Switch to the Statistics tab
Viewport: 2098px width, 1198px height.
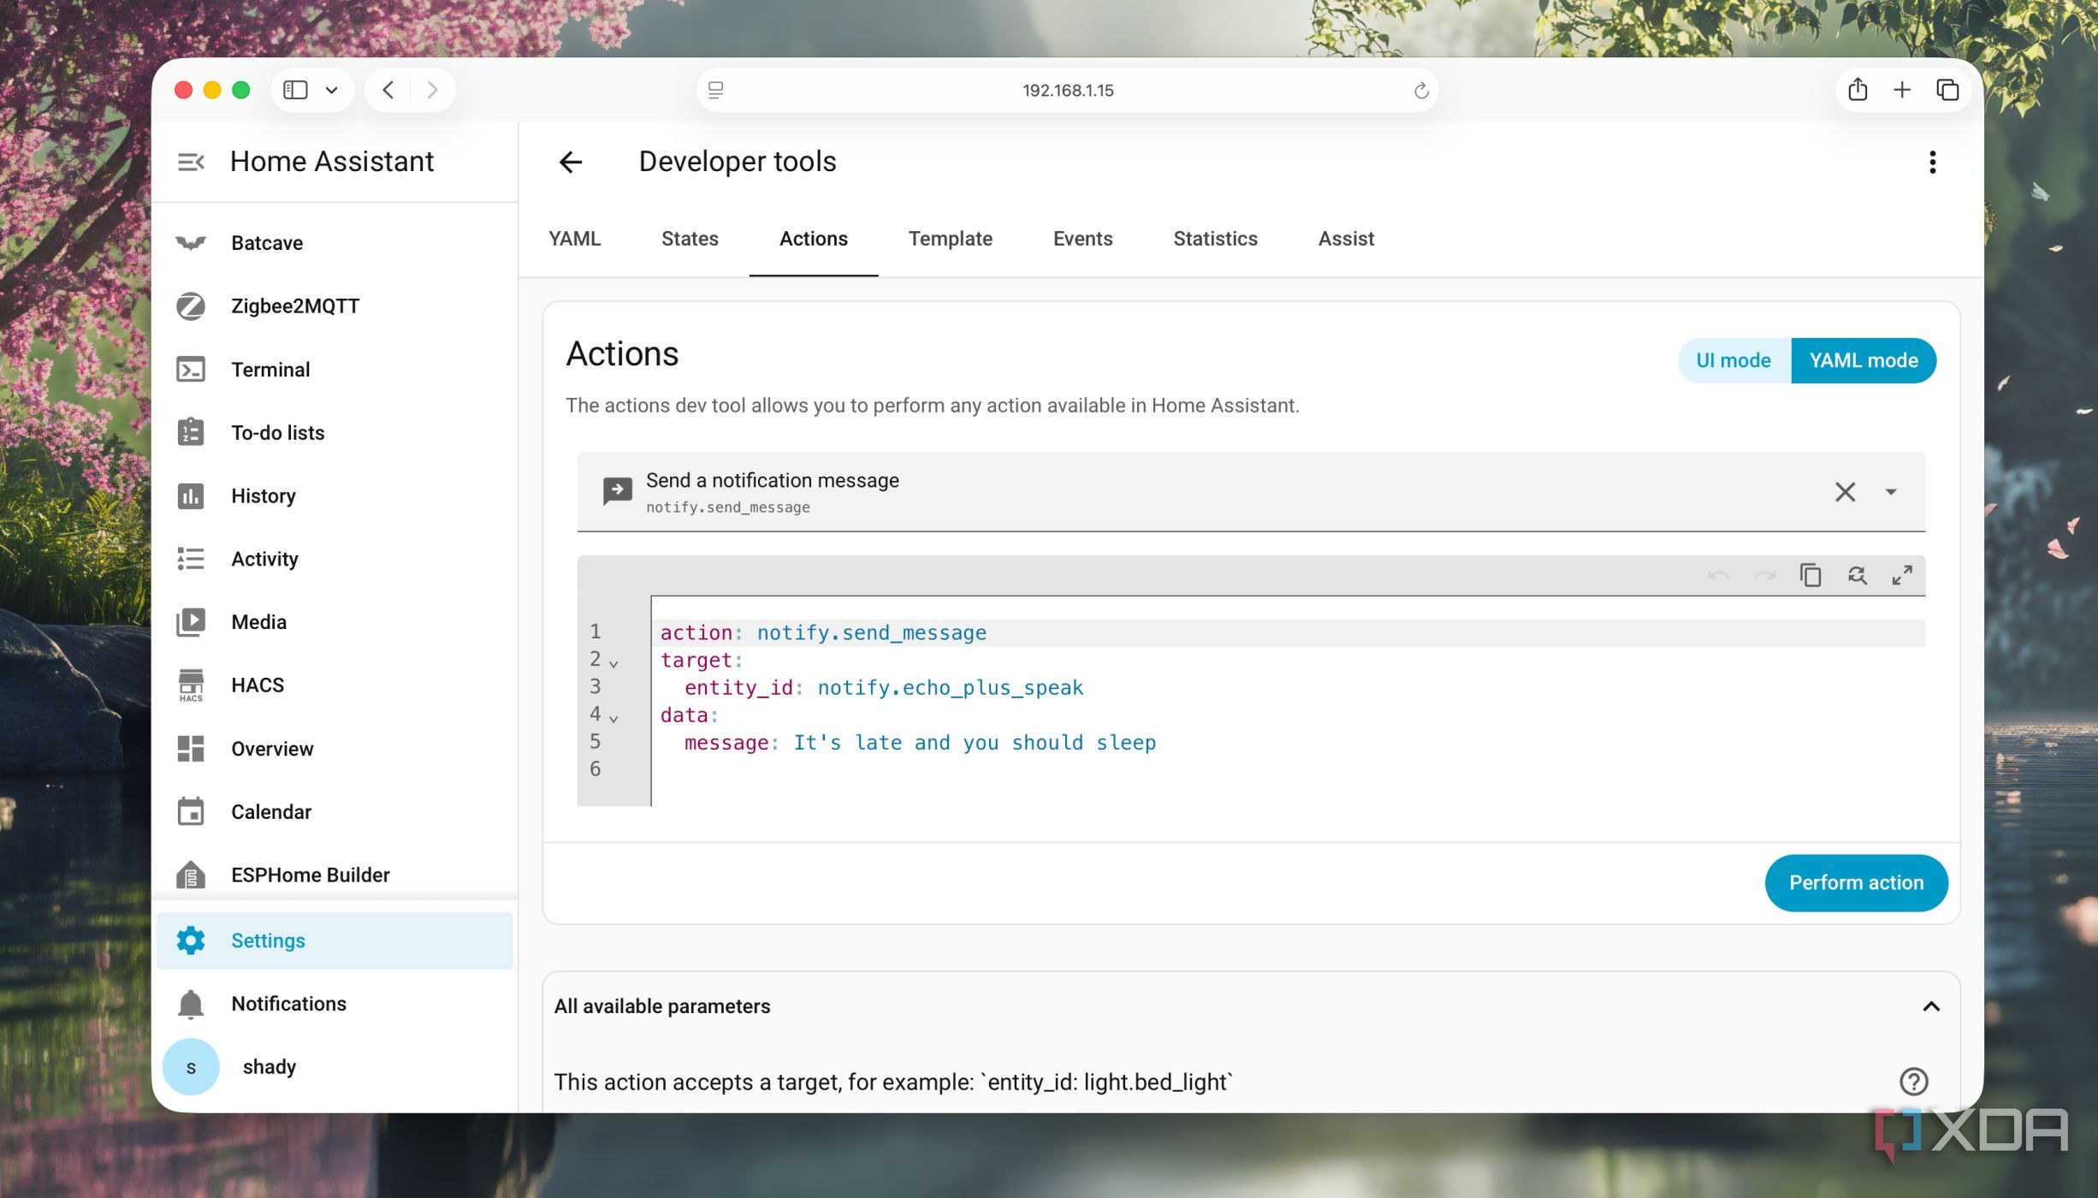pyautogui.click(x=1215, y=239)
